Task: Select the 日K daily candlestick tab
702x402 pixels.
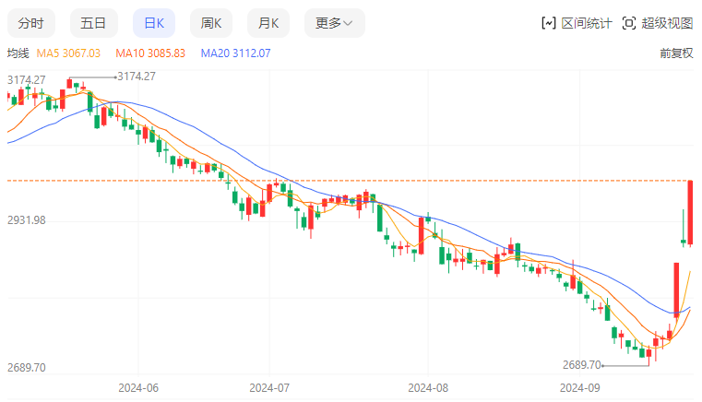Action: pos(154,23)
